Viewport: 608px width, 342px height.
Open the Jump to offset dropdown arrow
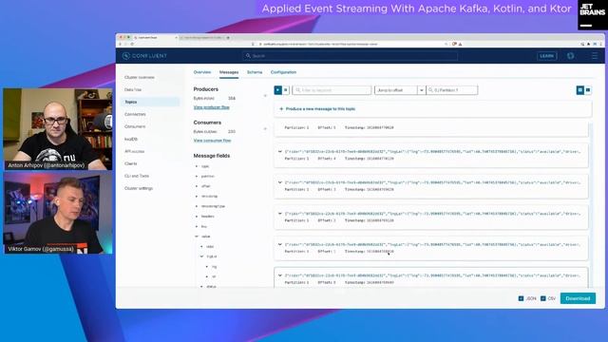[x=422, y=90]
